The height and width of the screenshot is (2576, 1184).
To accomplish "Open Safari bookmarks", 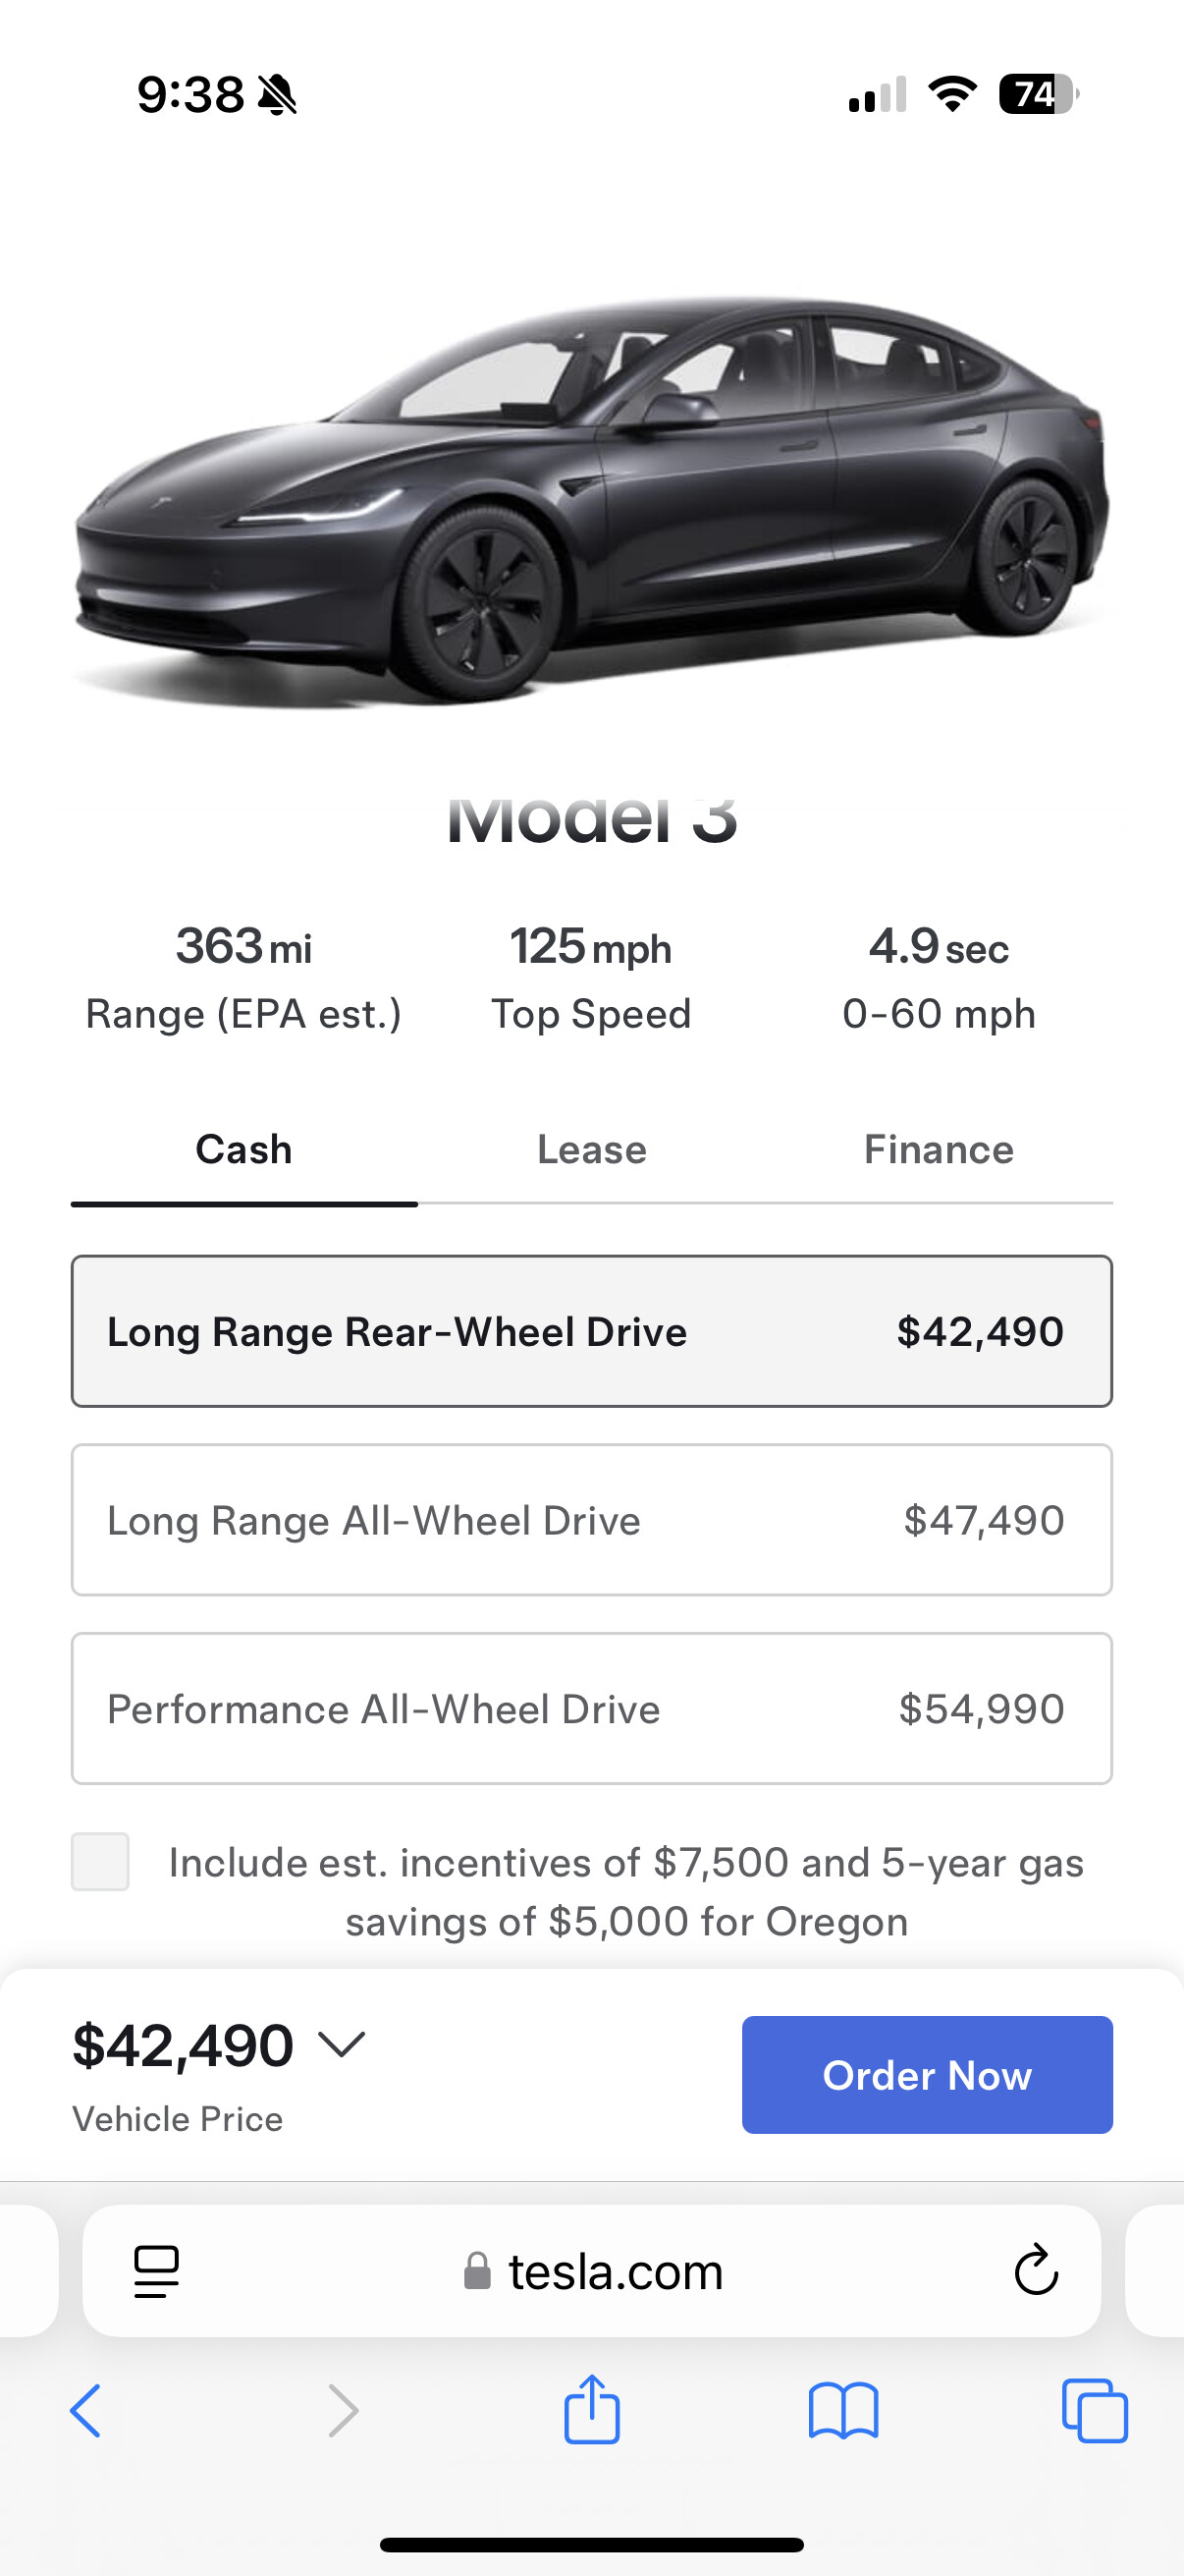I will click(843, 2411).
